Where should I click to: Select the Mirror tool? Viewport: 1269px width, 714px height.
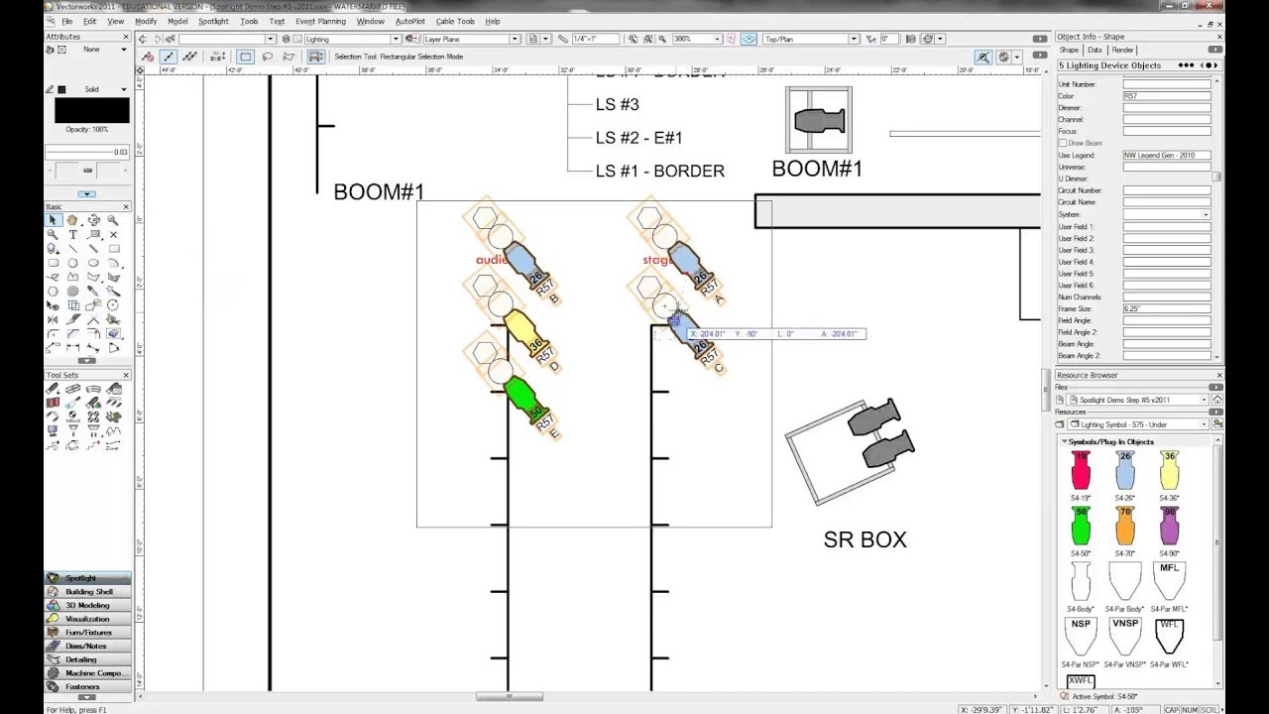[54, 320]
